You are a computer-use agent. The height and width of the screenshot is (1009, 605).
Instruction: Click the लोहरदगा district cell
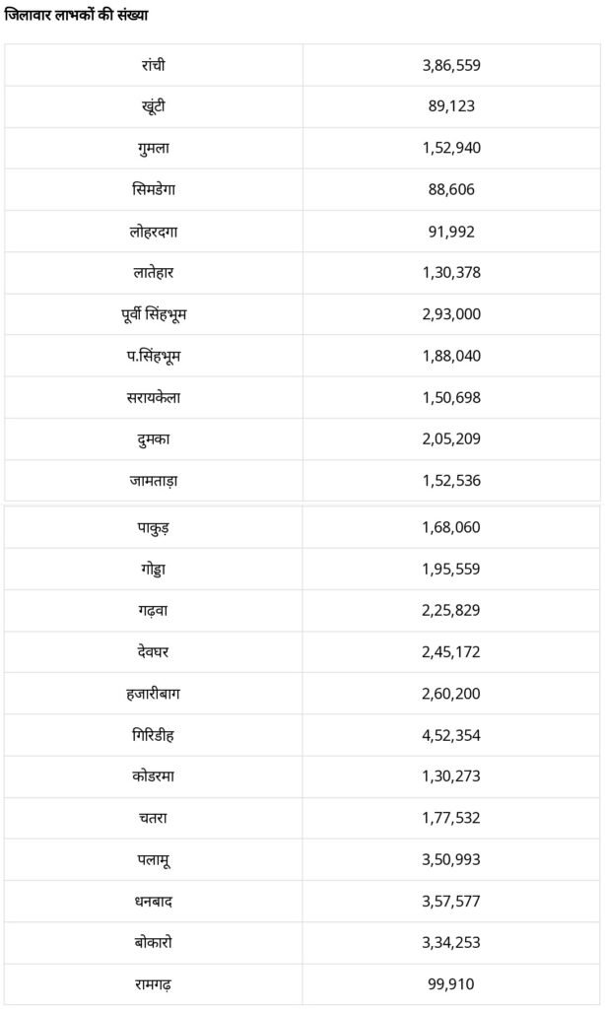click(154, 232)
